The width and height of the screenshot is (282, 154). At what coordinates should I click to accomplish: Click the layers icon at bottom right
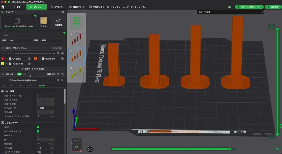278,149
